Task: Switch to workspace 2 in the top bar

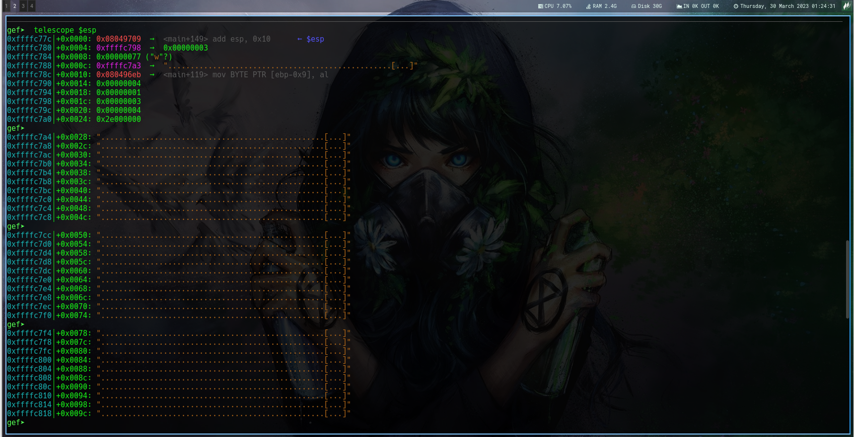Action: tap(14, 6)
